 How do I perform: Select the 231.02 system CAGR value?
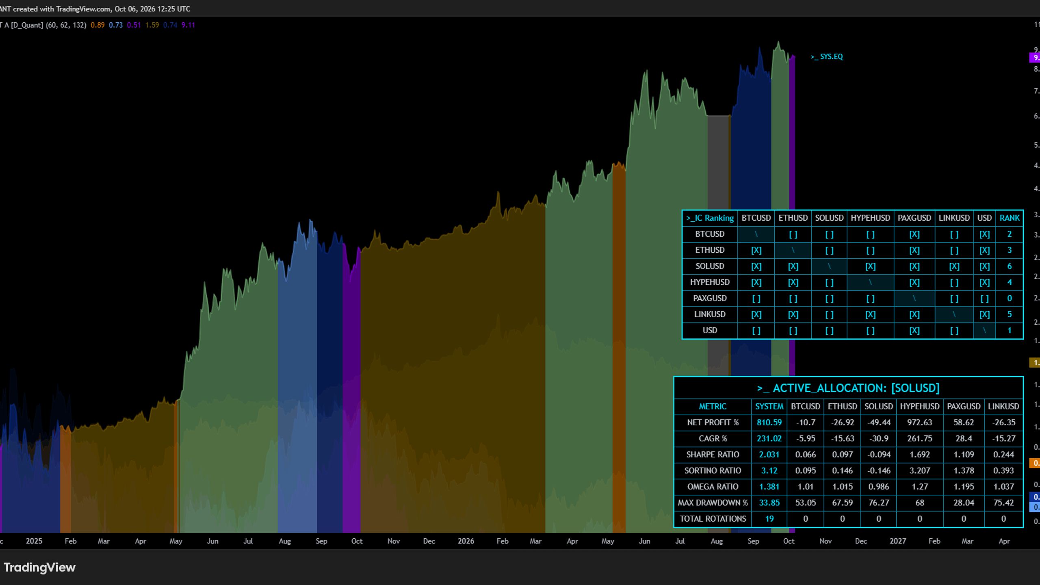pos(769,438)
